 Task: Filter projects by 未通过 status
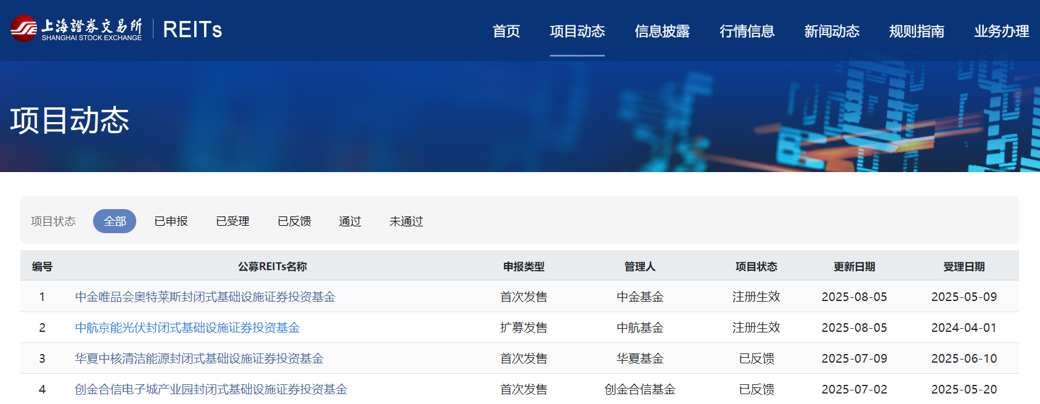click(406, 221)
